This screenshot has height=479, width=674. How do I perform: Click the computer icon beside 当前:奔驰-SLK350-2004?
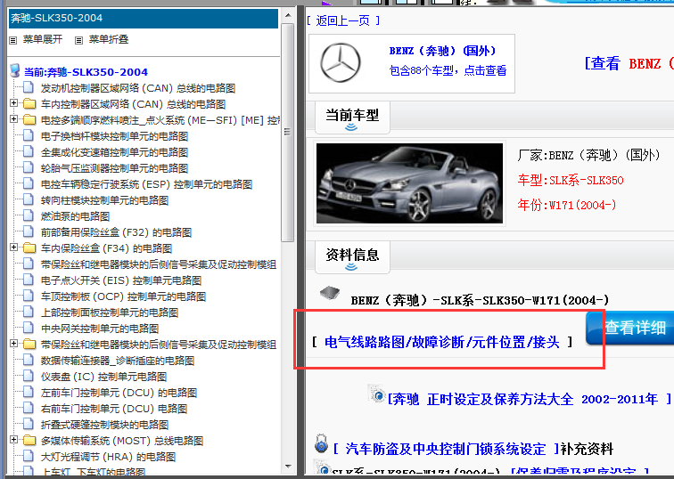pos(15,71)
